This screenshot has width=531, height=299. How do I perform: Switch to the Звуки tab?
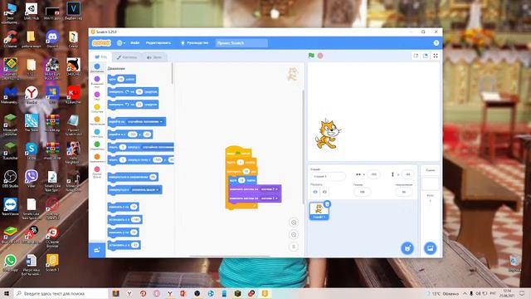154,57
